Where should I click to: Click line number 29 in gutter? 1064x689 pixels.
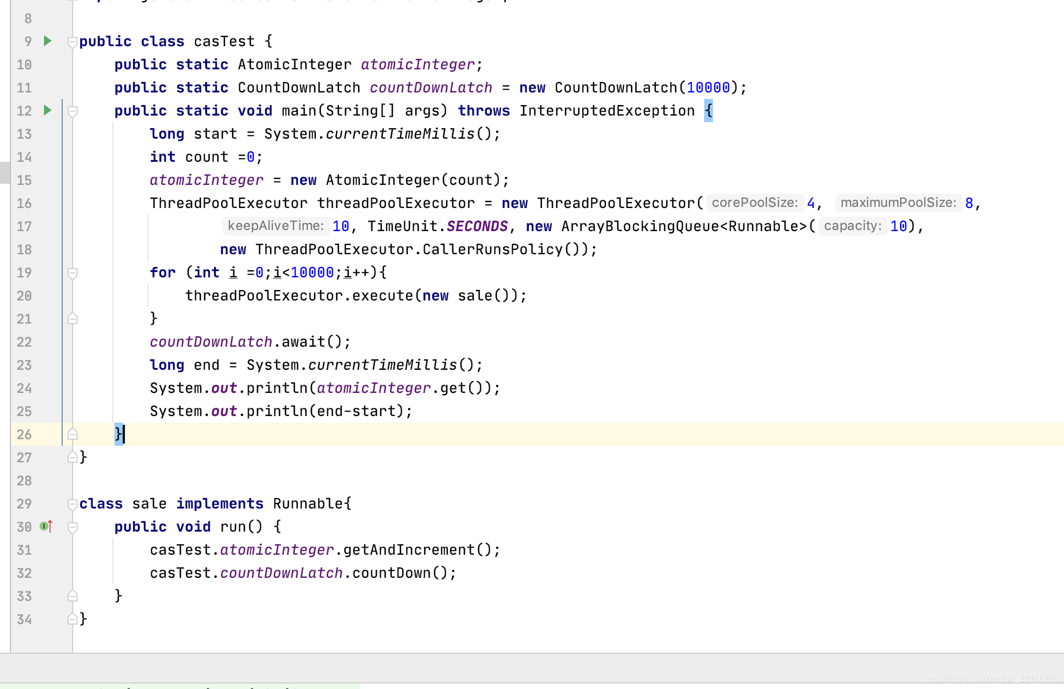[24, 504]
